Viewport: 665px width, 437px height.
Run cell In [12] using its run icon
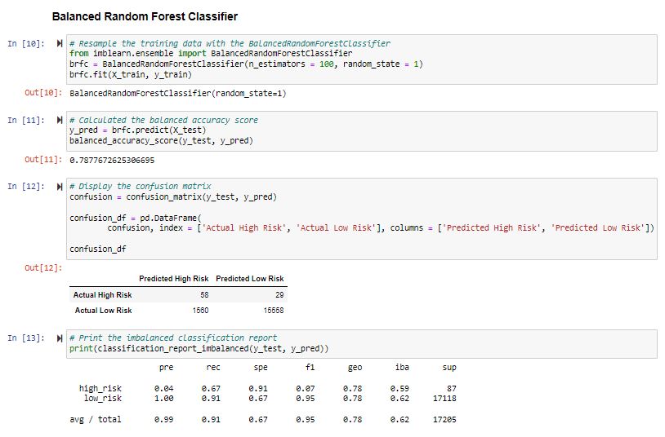[60, 187]
